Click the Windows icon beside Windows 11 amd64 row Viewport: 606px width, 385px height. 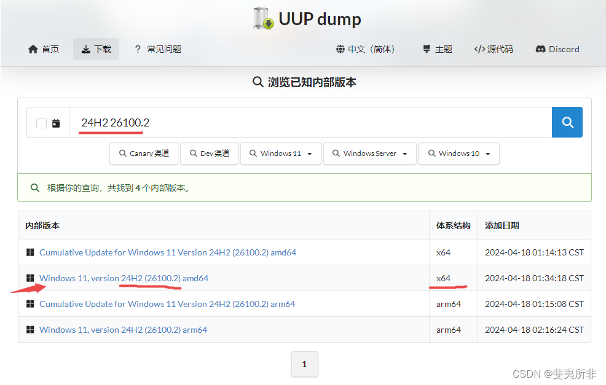[30, 278]
